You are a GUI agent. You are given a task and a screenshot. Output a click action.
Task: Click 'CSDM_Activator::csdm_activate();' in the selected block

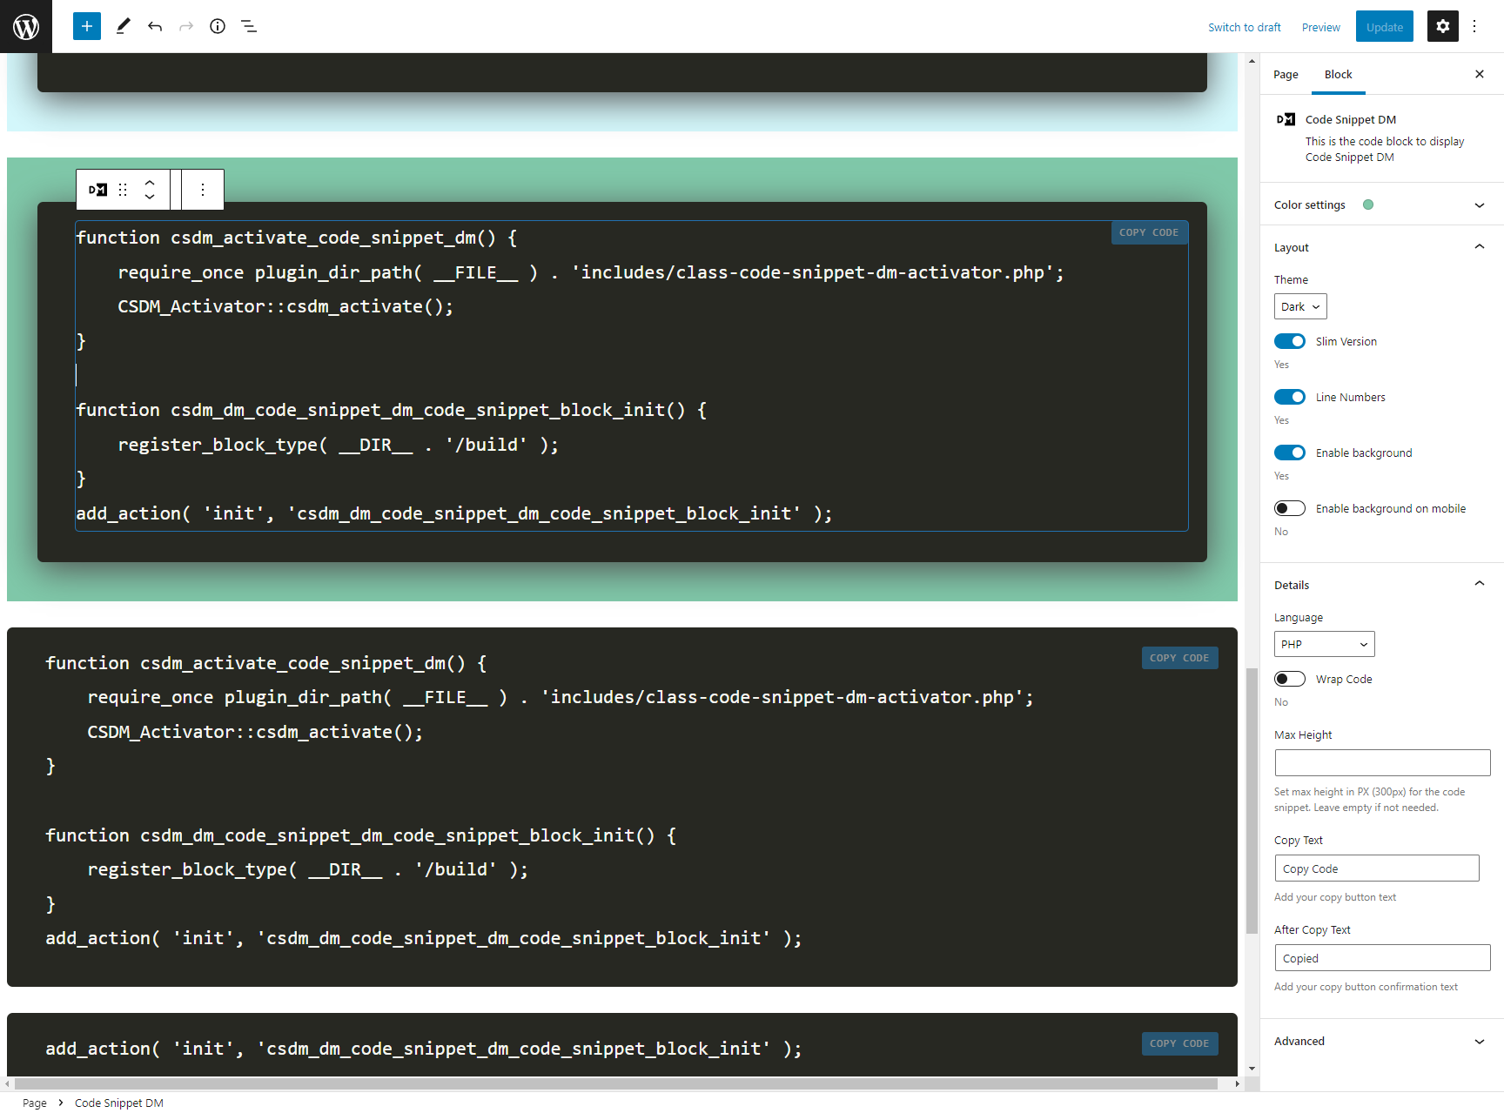285,306
